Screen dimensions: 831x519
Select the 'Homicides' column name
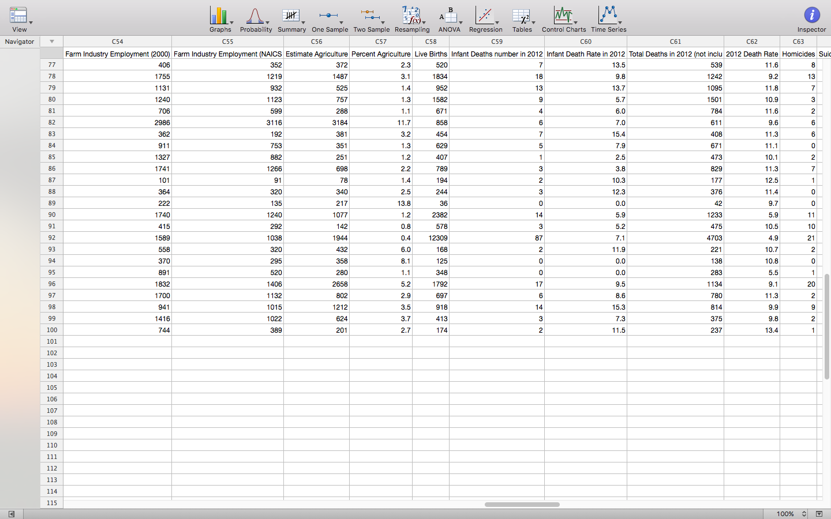tap(799, 54)
